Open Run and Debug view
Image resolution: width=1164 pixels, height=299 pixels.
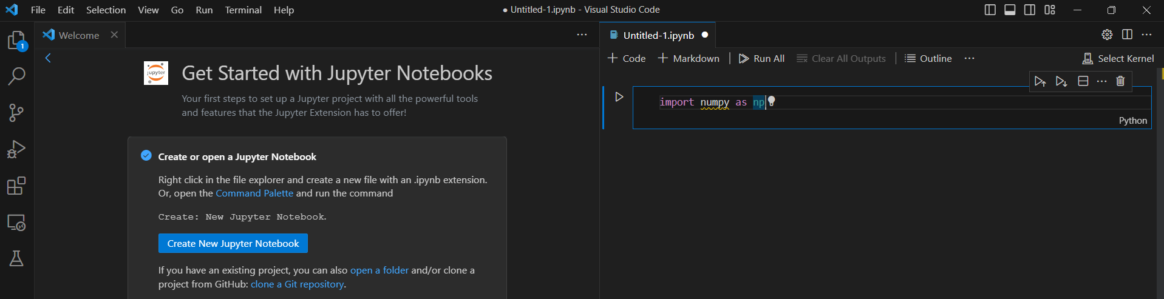point(16,149)
